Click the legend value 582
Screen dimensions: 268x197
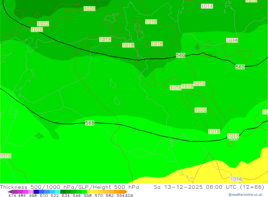[110, 195]
